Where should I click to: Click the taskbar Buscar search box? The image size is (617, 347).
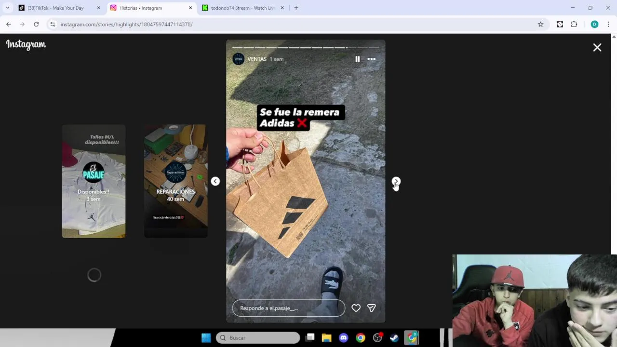pos(258,338)
